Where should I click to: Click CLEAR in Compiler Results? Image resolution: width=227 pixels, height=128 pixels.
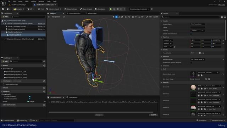pos(154,115)
